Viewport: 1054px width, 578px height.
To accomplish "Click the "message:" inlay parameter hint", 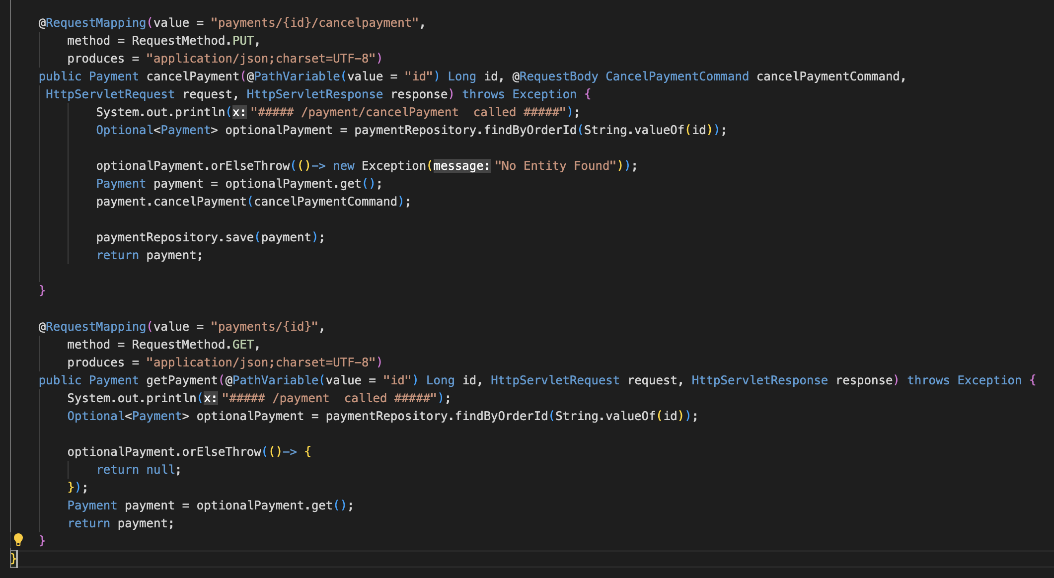I will tap(461, 166).
